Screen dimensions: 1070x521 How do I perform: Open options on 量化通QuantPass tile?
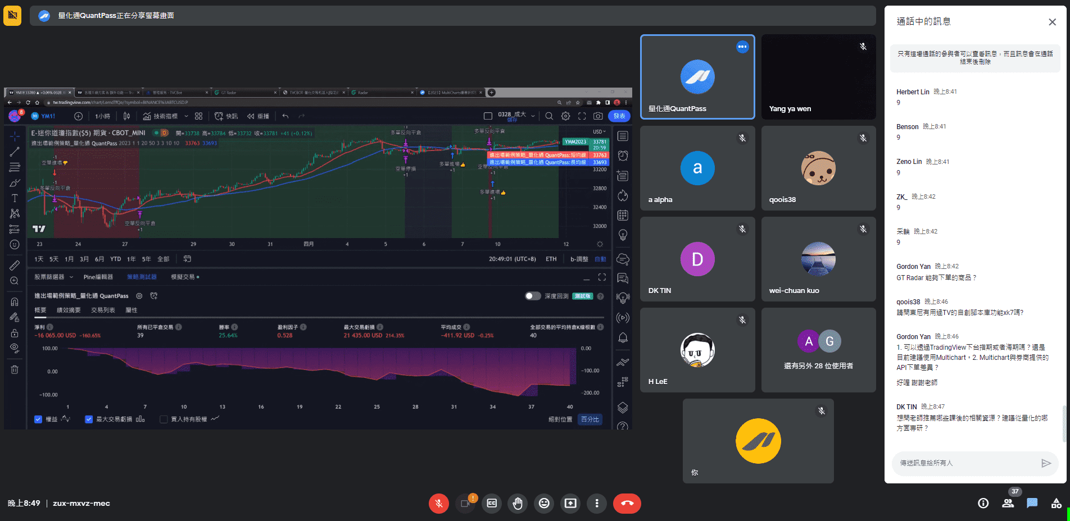pos(742,47)
